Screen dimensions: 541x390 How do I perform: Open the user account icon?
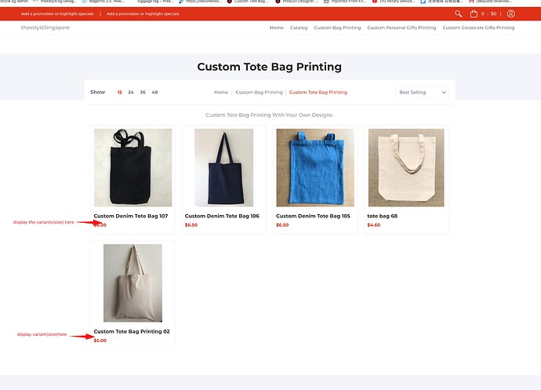click(511, 14)
